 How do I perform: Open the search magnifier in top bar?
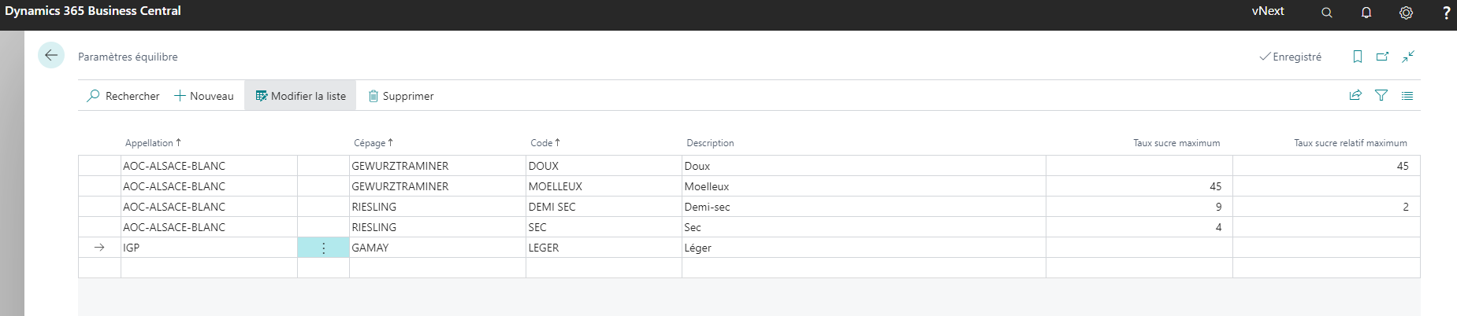coord(1327,13)
